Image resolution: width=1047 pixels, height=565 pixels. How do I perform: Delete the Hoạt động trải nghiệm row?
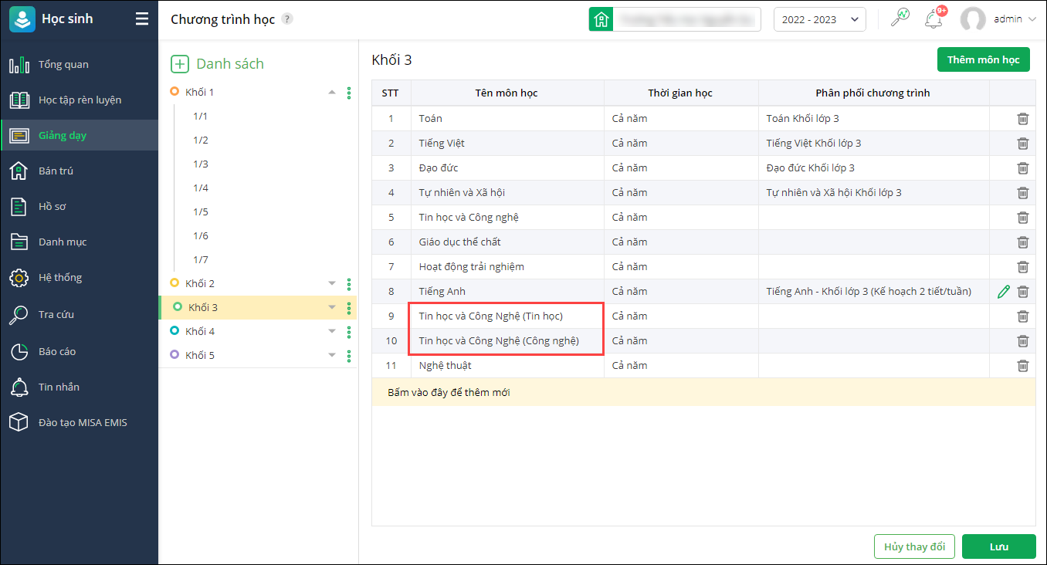coord(1022,267)
